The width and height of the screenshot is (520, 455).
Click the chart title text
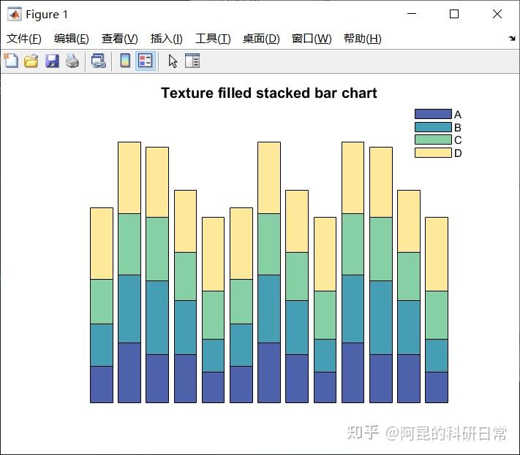269,93
